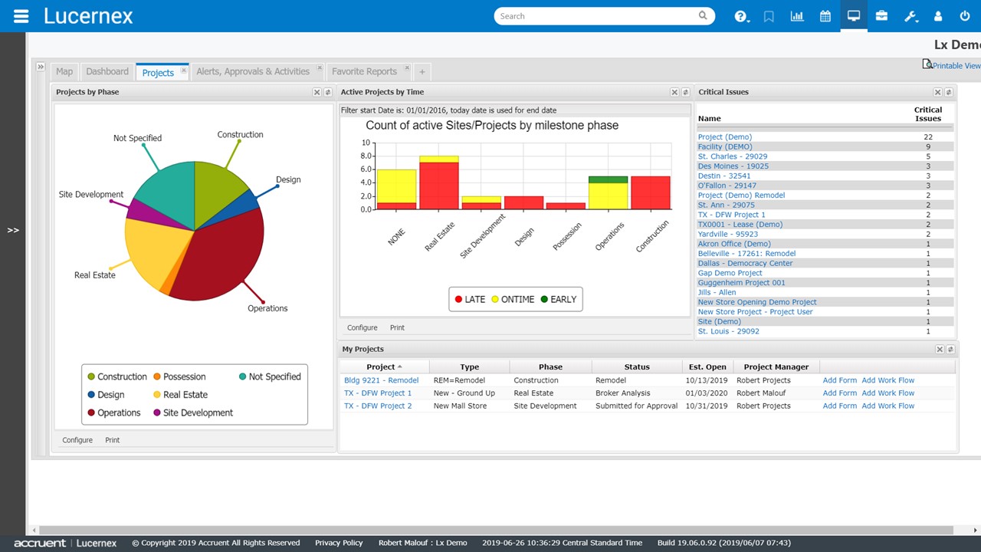Click the search magnifier icon
The height and width of the screenshot is (552, 981).
(x=703, y=16)
